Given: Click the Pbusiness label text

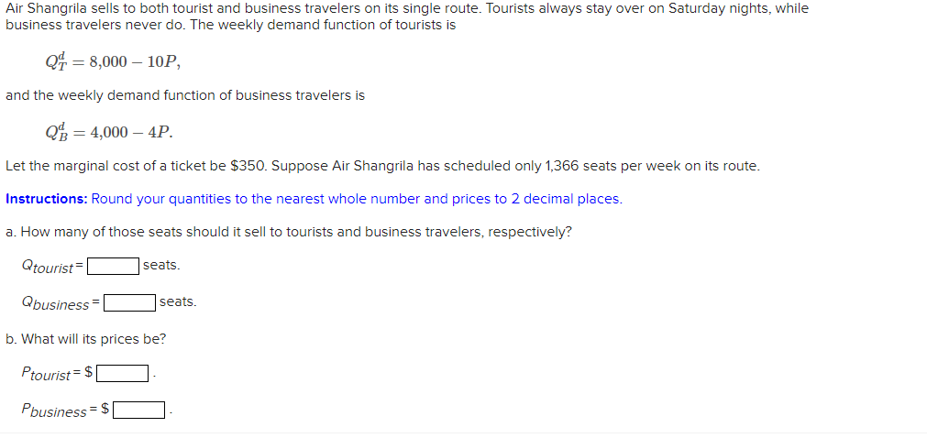Looking at the screenshot, I should [x=54, y=411].
